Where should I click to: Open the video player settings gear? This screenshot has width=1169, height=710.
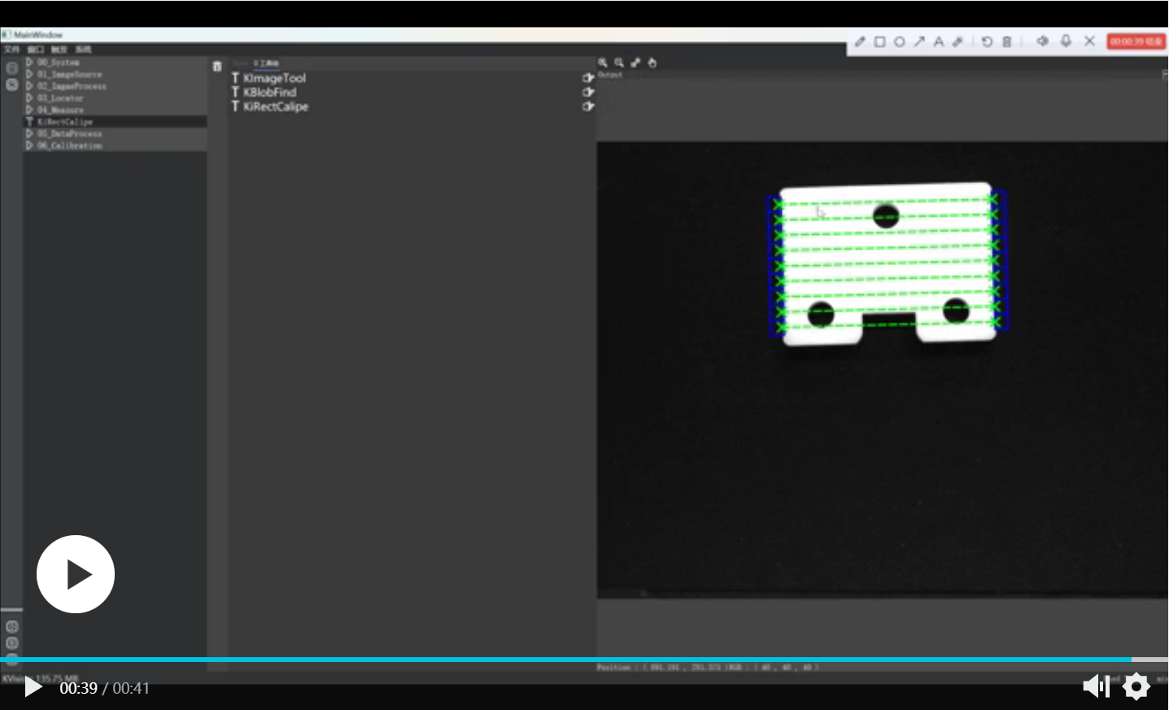pos(1136,686)
